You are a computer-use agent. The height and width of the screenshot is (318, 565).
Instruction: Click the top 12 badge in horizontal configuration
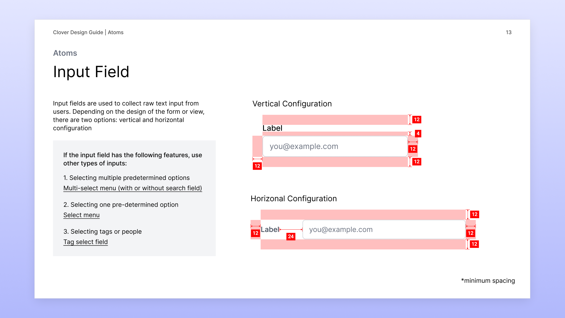tap(474, 214)
